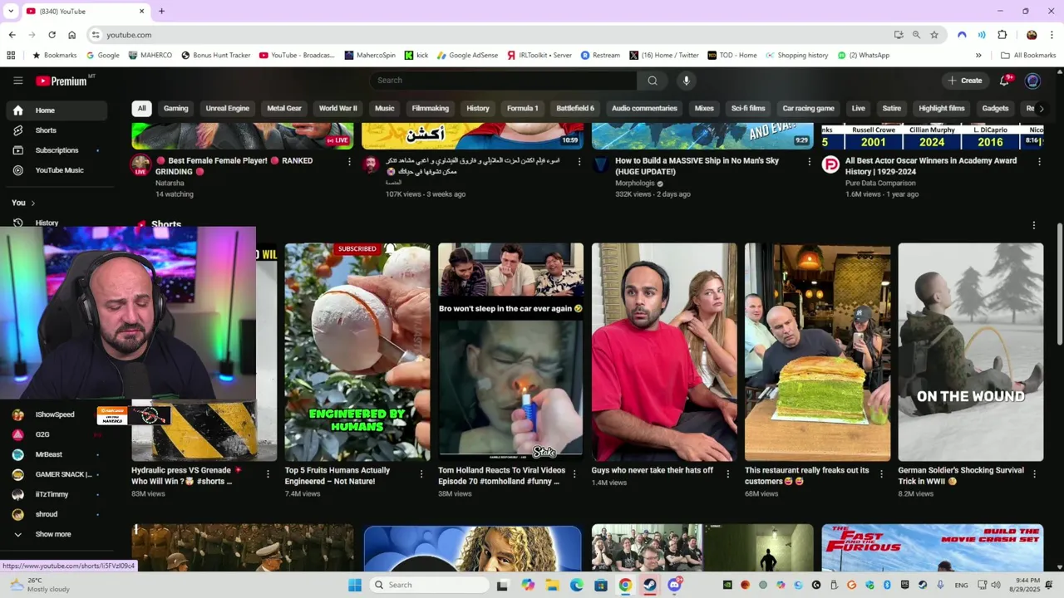1064x598 pixels.
Task: Close the YouTube browser tab
Action: click(x=141, y=11)
